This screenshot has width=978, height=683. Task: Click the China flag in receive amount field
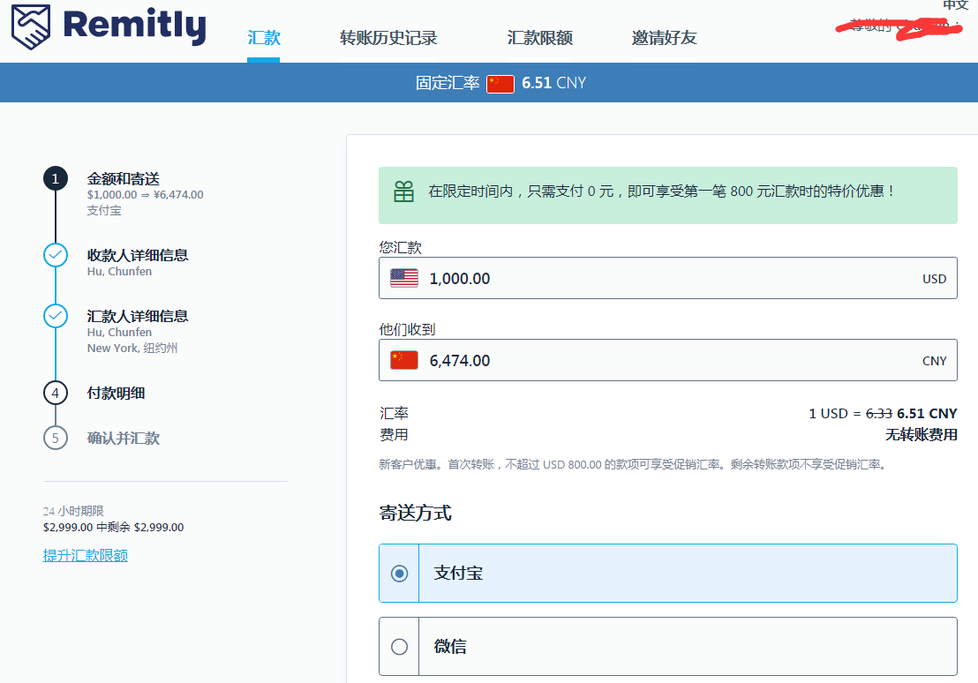404,360
